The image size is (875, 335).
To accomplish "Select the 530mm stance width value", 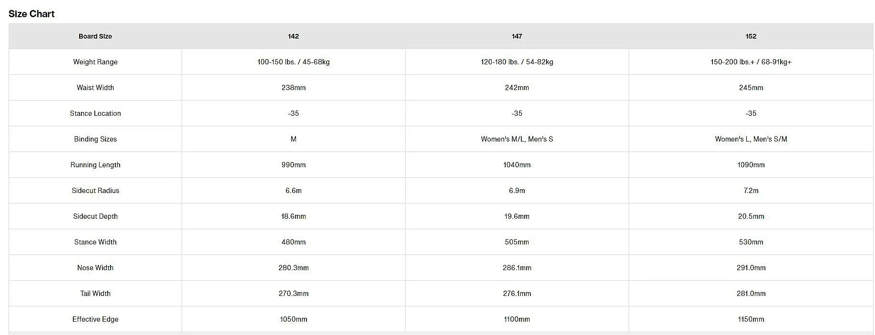I will click(751, 242).
